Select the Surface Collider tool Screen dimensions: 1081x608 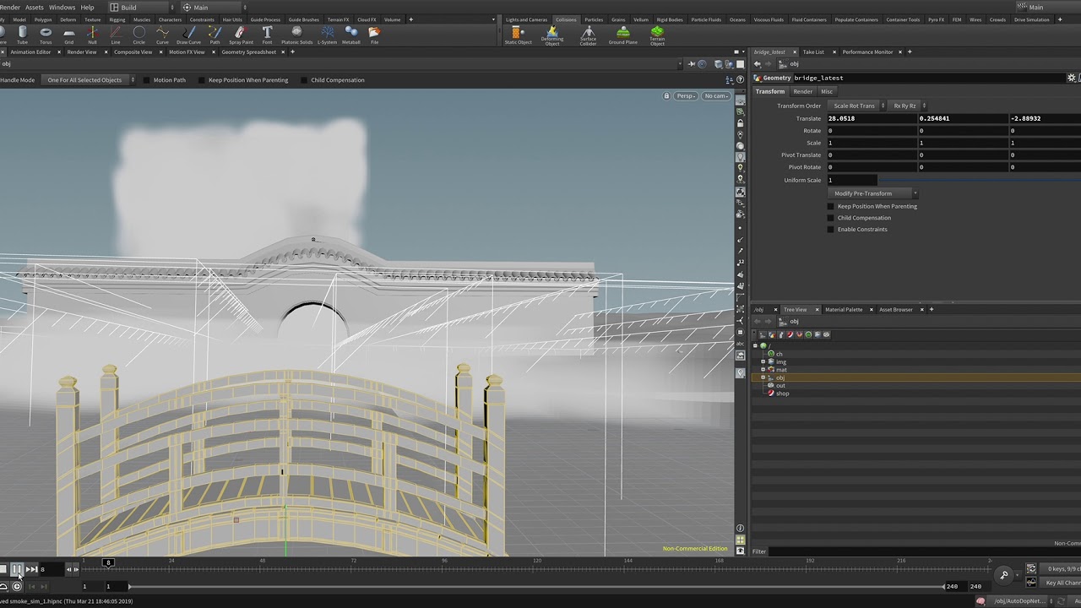tap(588, 35)
